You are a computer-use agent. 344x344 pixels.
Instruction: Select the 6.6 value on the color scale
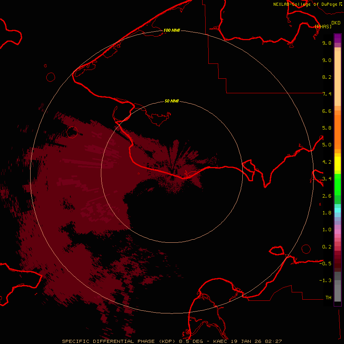327,111
